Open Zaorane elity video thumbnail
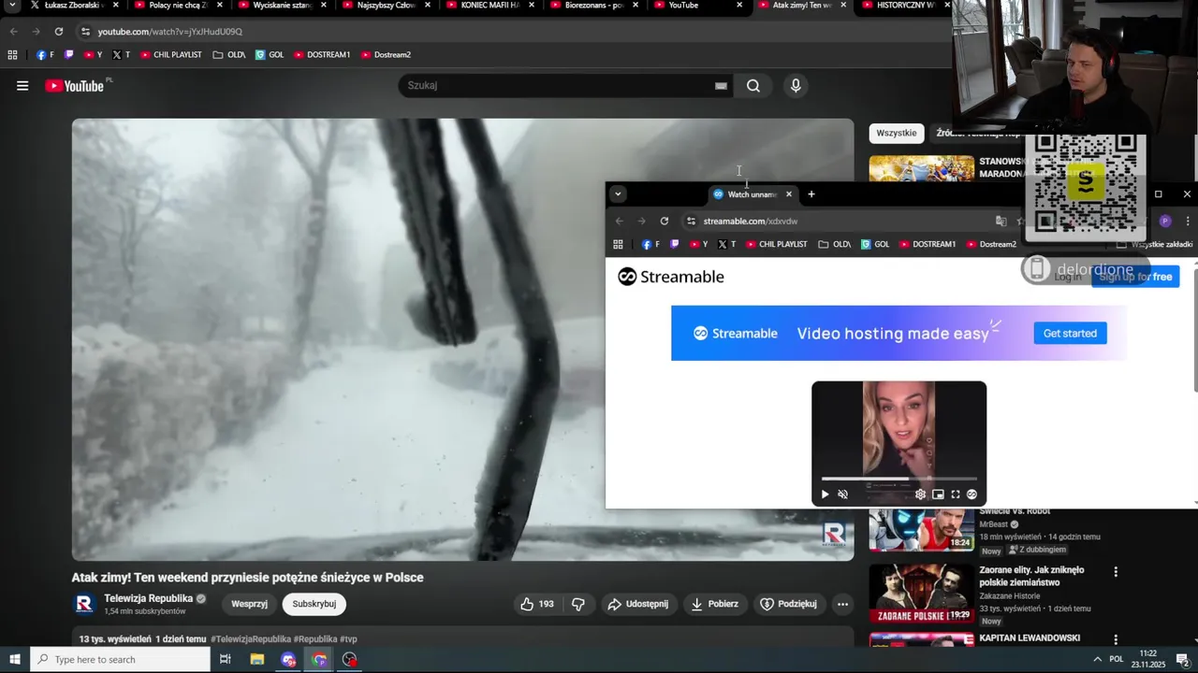This screenshot has height=673, width=1198. click(922, 594)
